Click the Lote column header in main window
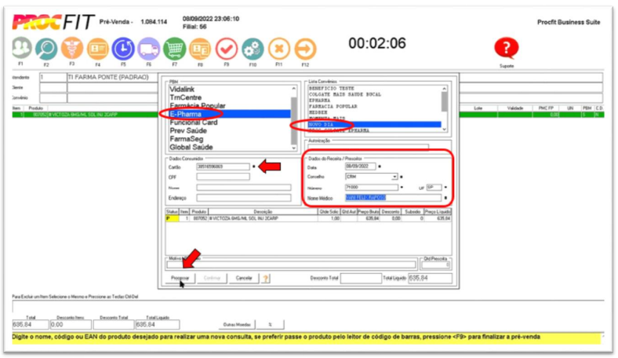This screenshot has width=618, height=358. pyautogui.click(x=478, y=108)
